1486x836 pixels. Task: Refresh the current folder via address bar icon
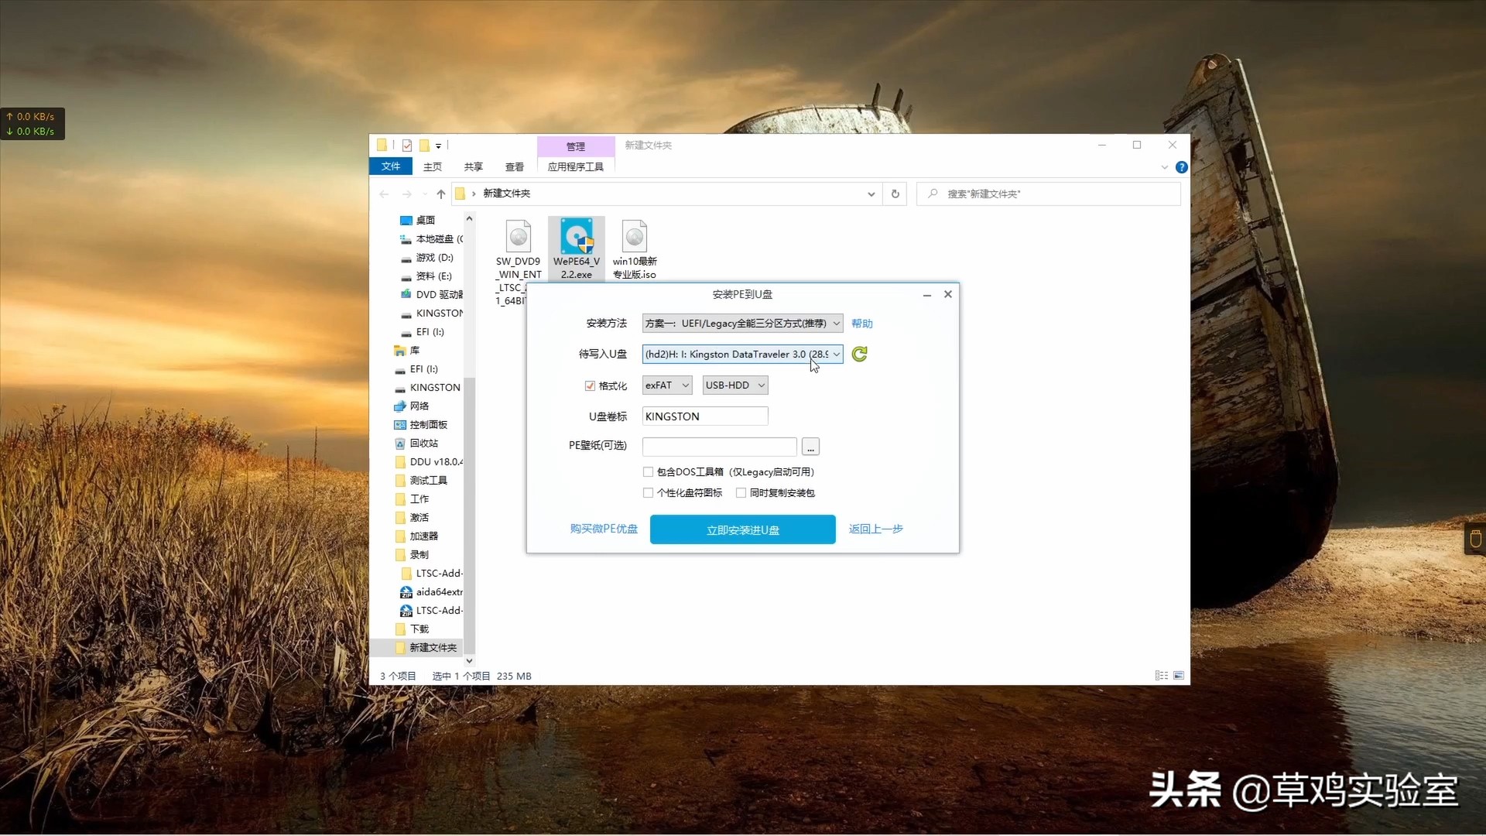point(895,194)
